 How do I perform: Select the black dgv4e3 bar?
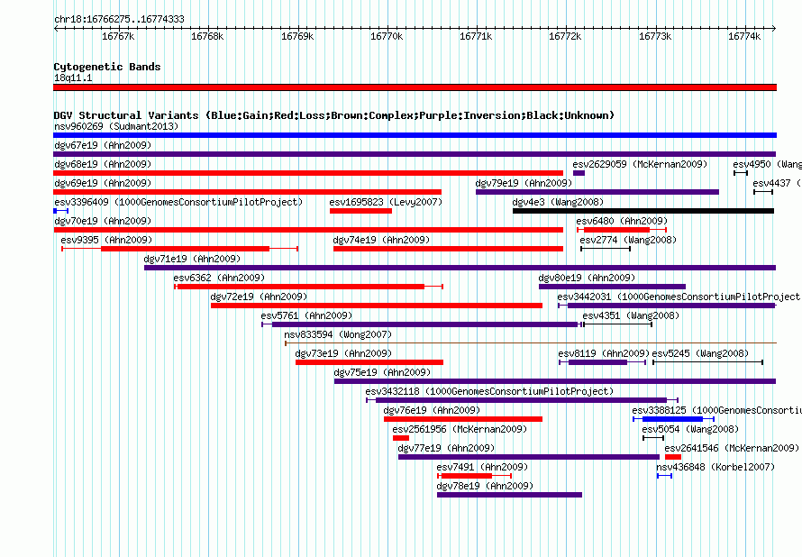pyautogui.click(x=643, y=211)
